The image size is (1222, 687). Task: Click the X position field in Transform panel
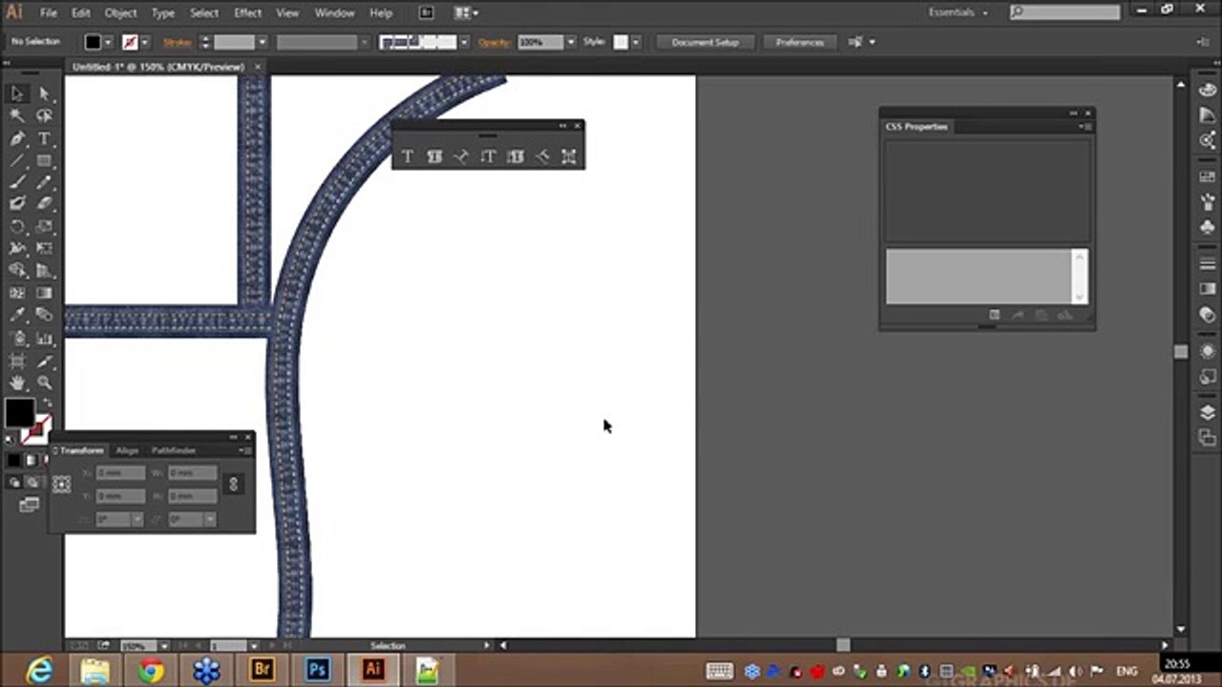pyautogui.click(x=120, y=473)
